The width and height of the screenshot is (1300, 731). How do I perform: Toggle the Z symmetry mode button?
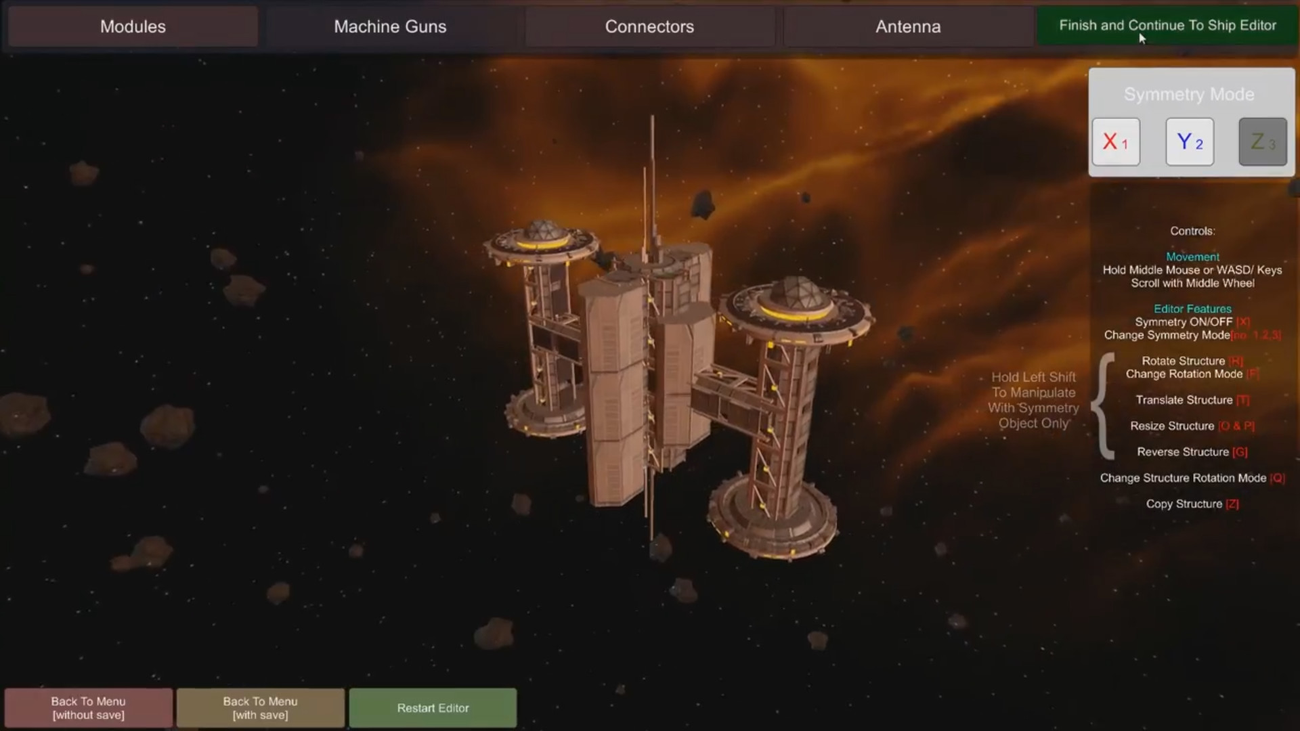tap(1263, 142)
